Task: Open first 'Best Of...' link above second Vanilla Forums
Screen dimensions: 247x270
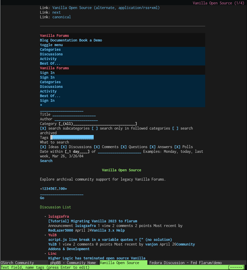Action: (x=50, y=64)
